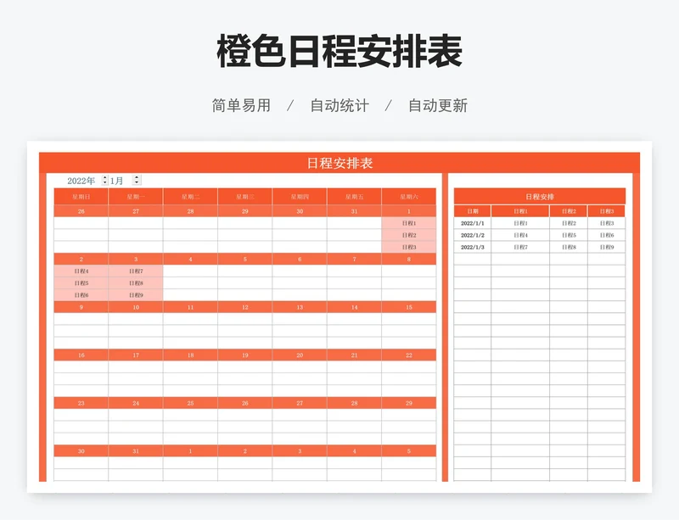
Task: Select 日程7 in the 2022/1/3 table row
Action: tap(520, 247)
